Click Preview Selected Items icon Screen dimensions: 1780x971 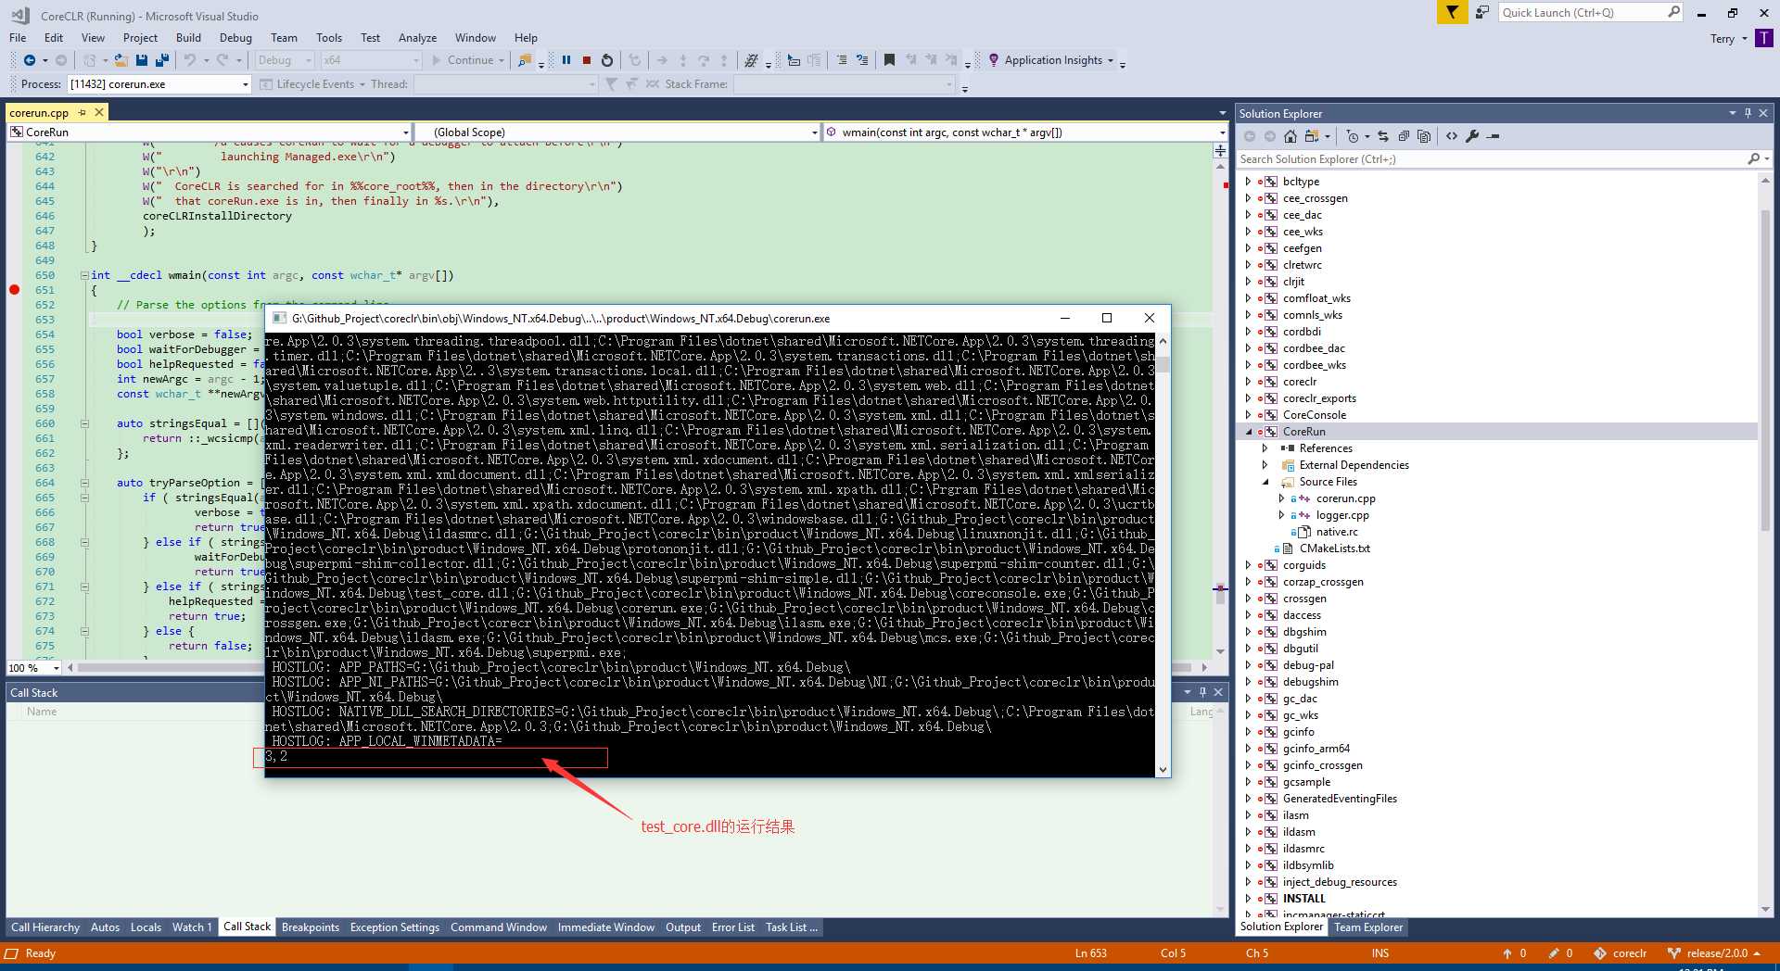coord(1493,136)
